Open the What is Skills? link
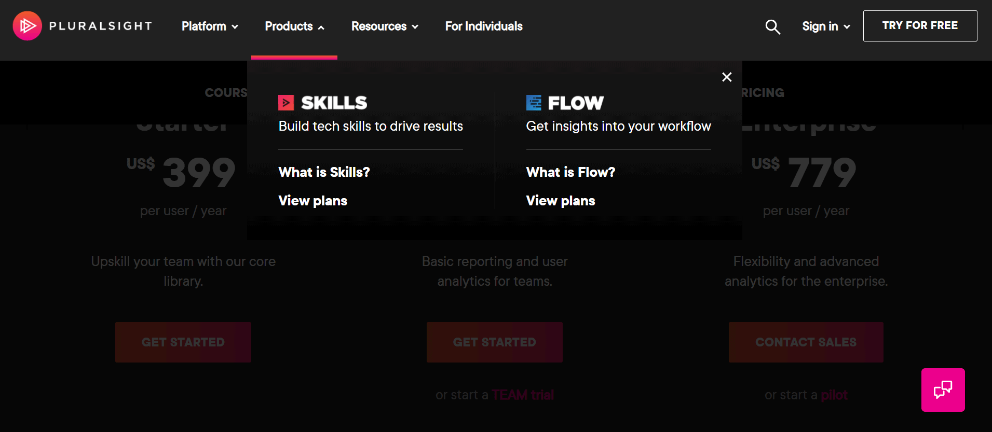The height and width of the screenshot is (432, 992). click(x=324, y=172)
